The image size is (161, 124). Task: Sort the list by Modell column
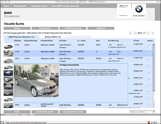tap(18, 41)
